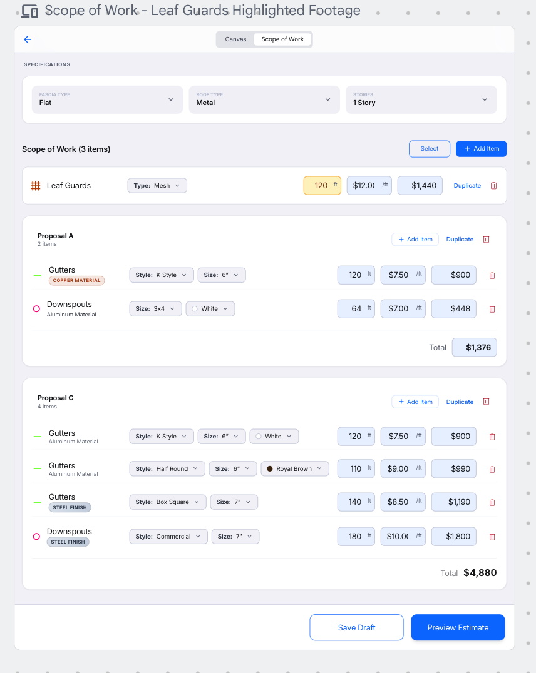Edit the $9.00 price for Half Round Gutters
The image size is (536, 673).
pyautogui.click(x=403, y=468)
